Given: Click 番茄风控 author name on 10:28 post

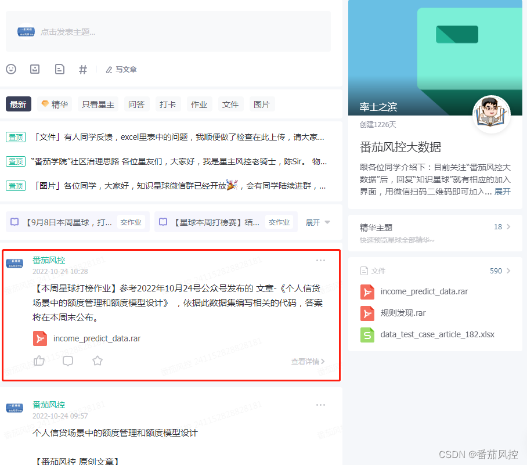Looking at the screenshot, I should pos(49,260).
